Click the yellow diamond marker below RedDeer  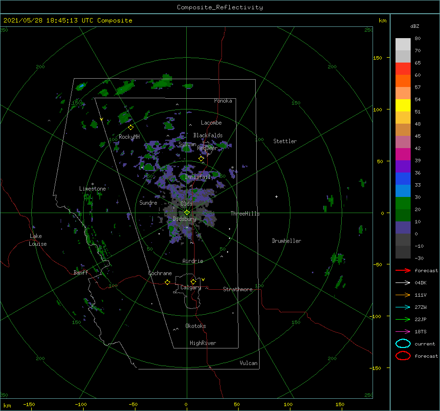[201, 159]
